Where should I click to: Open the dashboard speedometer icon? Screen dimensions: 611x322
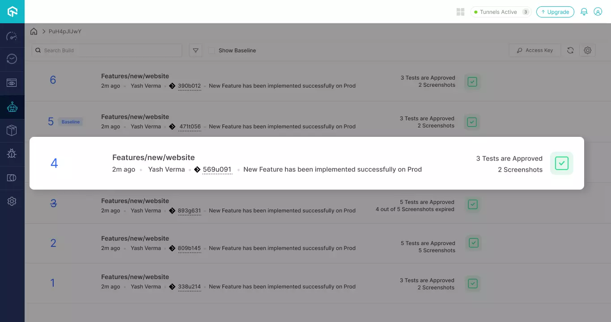pos(12,36)
